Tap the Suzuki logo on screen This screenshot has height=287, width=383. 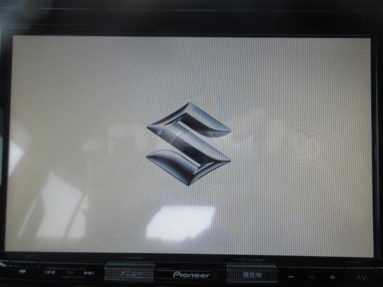click(189, 144)
